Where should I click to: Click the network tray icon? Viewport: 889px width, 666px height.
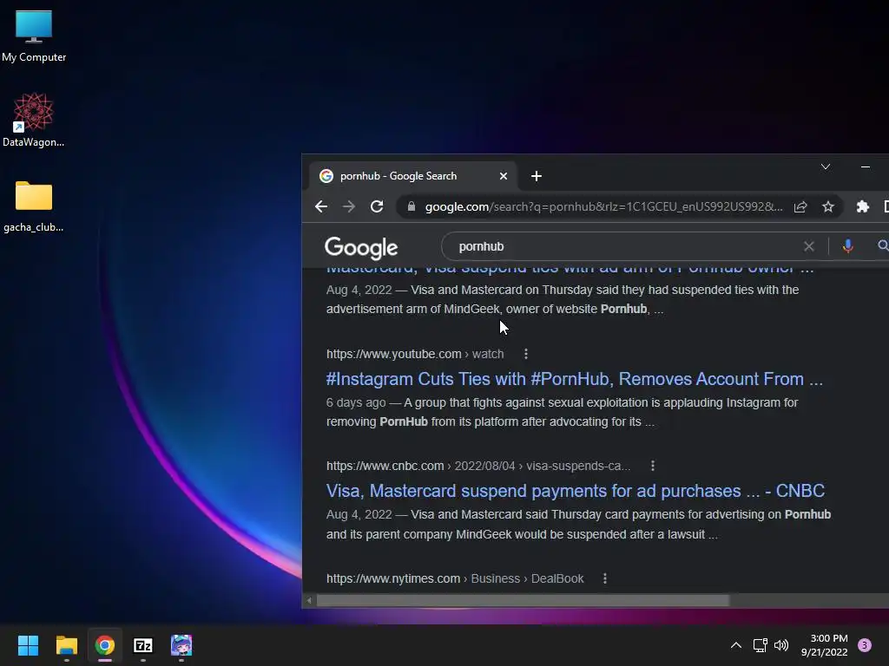click(x=760, y=645)
